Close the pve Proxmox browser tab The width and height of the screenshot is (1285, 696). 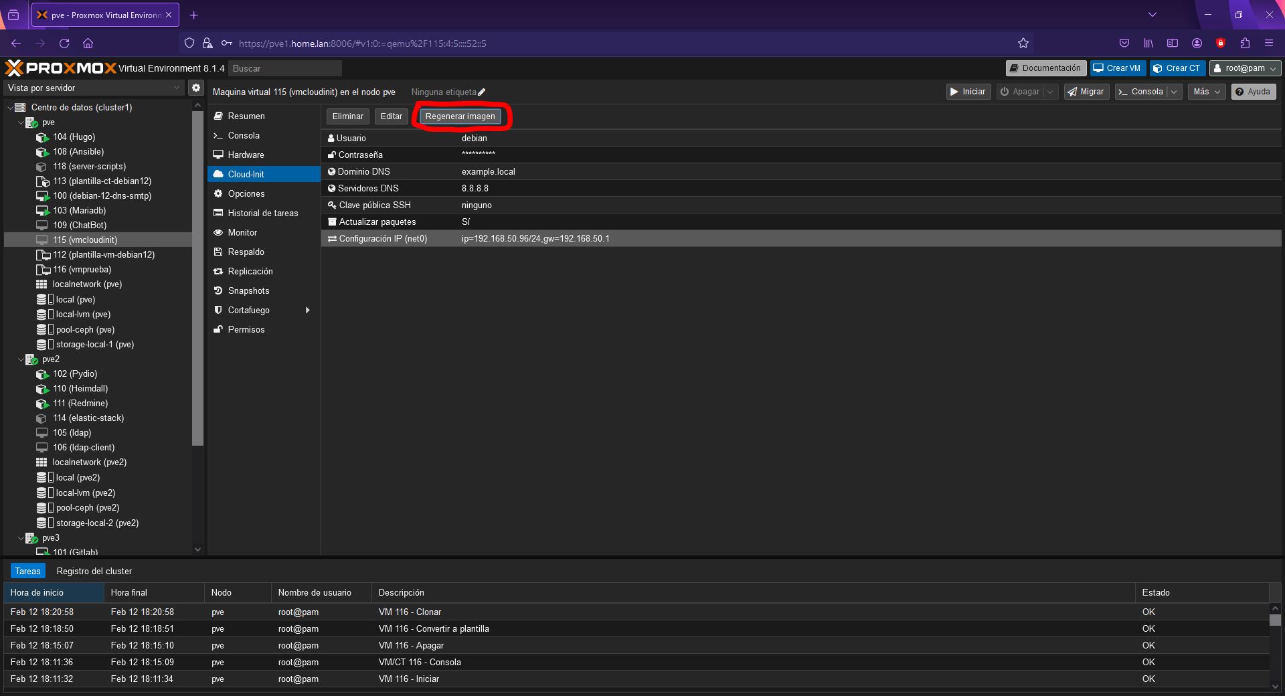(x=169, y=15)
